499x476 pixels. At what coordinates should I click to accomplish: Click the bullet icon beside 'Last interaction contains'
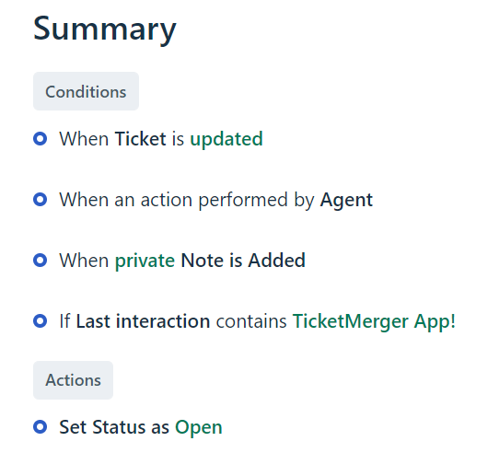pyautogui.click(x=41, y=321)
